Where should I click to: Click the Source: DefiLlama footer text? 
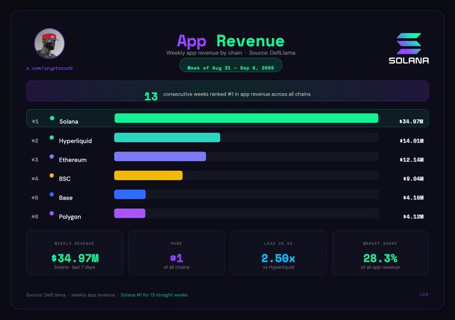tap(45, 295)
